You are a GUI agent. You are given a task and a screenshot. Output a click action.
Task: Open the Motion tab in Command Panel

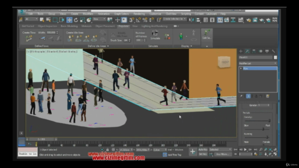pyautogui.click(x=261, y=51)
